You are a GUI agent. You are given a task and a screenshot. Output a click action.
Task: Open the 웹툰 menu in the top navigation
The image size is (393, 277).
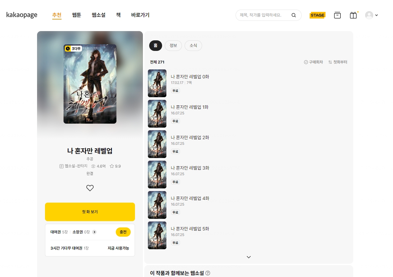[x=76, y=15]
